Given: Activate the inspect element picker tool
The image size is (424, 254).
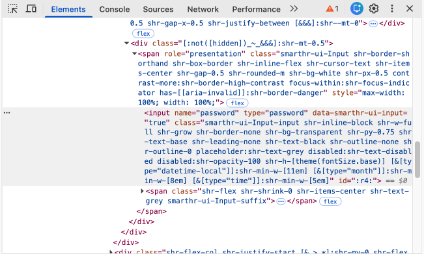Looking at the screenshot, I should pyautogui.click(x=13, y=9).
